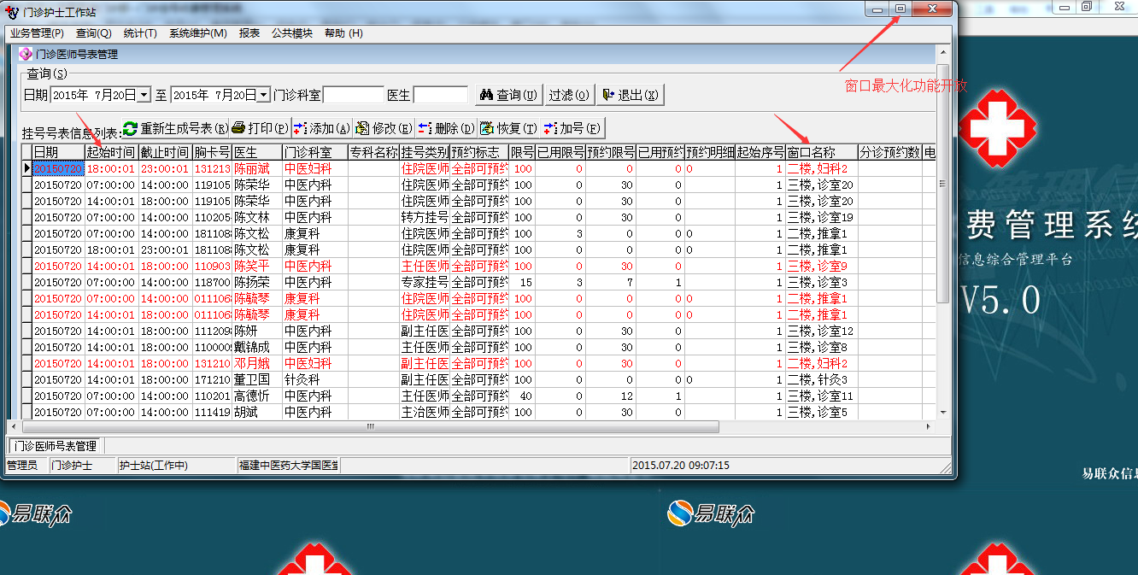Screen dimensions: 1138x575
Task: Open the end date dropdown arrow after 至
Action: coord(264,95)
